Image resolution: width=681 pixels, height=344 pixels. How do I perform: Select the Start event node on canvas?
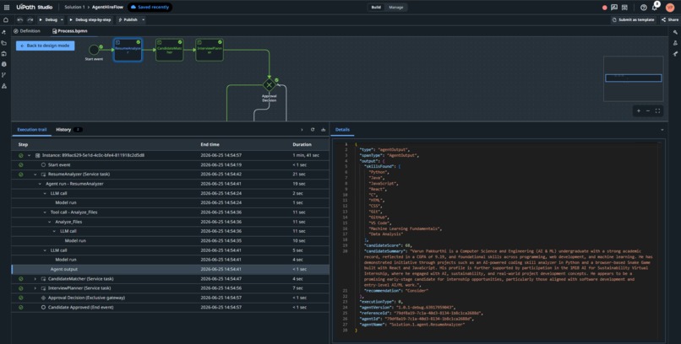[x=94, y=50]
